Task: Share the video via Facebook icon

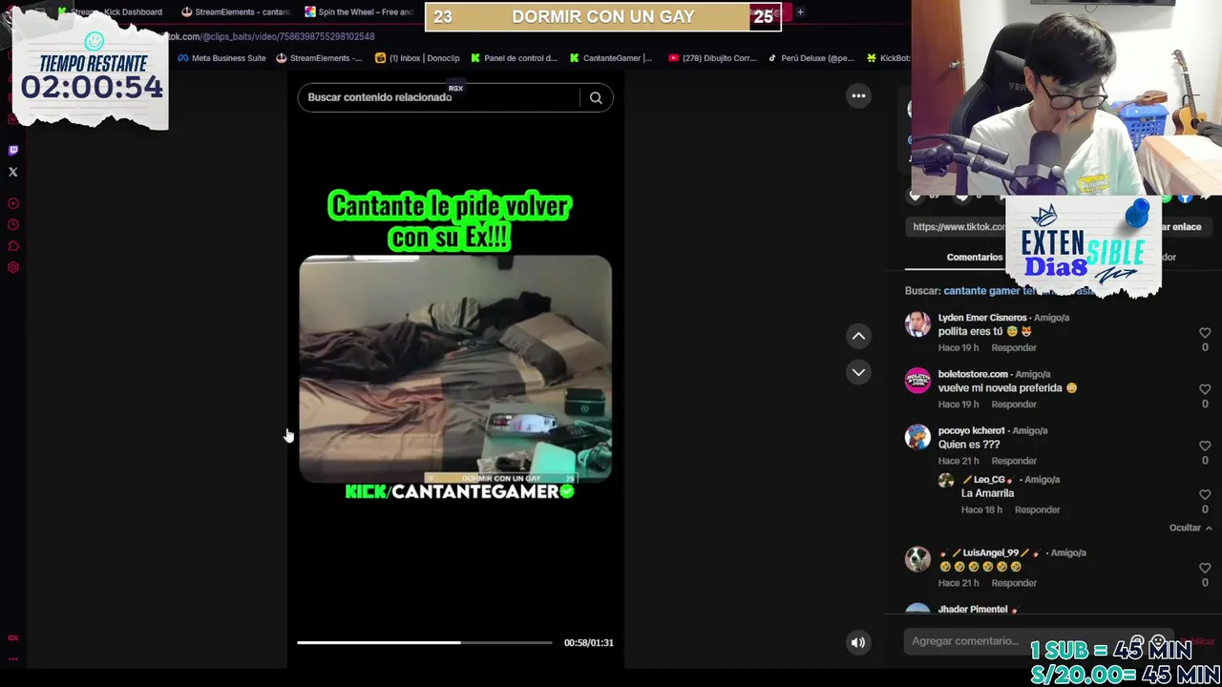Action: coord(1185,197)
